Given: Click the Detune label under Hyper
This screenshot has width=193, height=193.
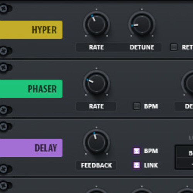Looking at the screenshot, I should click(x=142, y=47).
